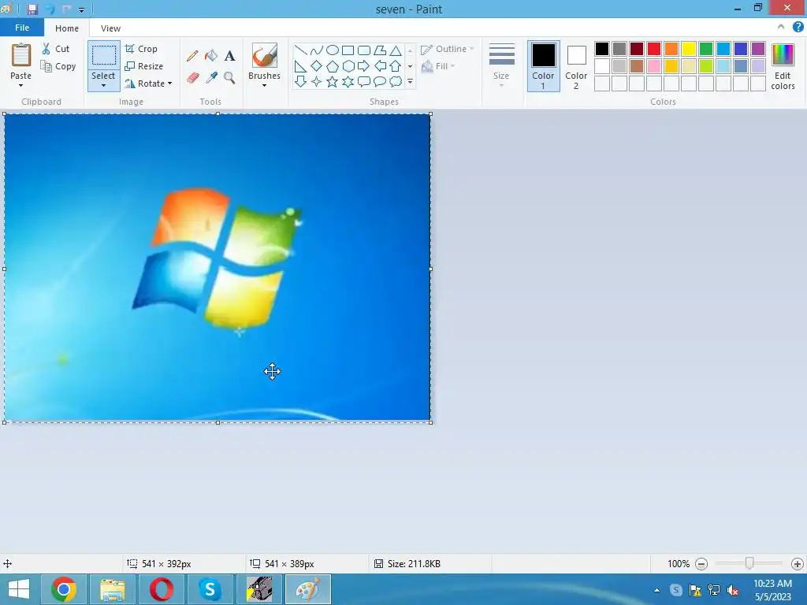Open the Brushes dropdown arrow
807x605 pixels.
coord(265,85)
